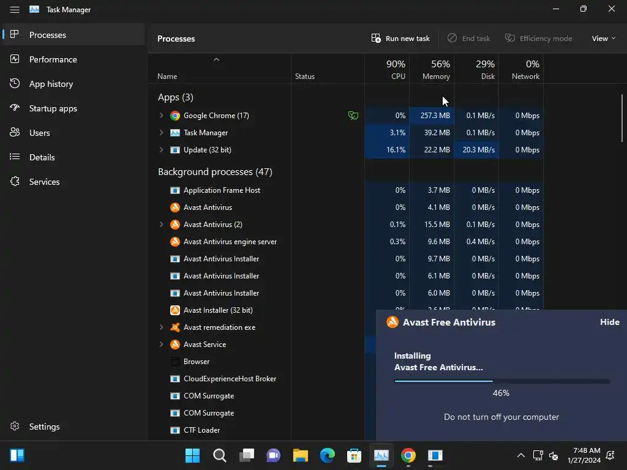Click the network status tray icon
This screenshot has height=470, width=627.
pos(538,455)
